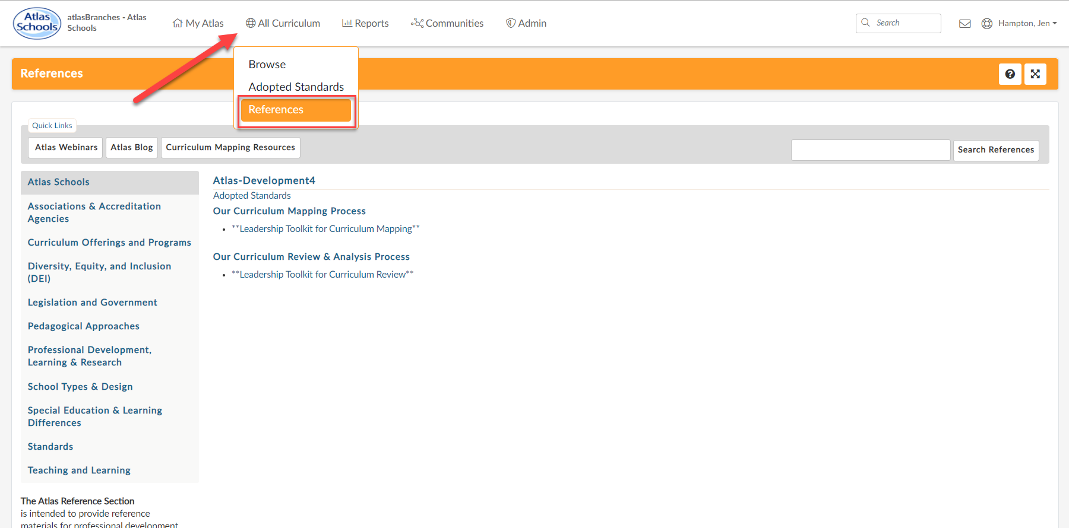Open Curriculum Mapping Resources quick link
The height and width of the screenshot is (528, 1069).
[230, 148]
